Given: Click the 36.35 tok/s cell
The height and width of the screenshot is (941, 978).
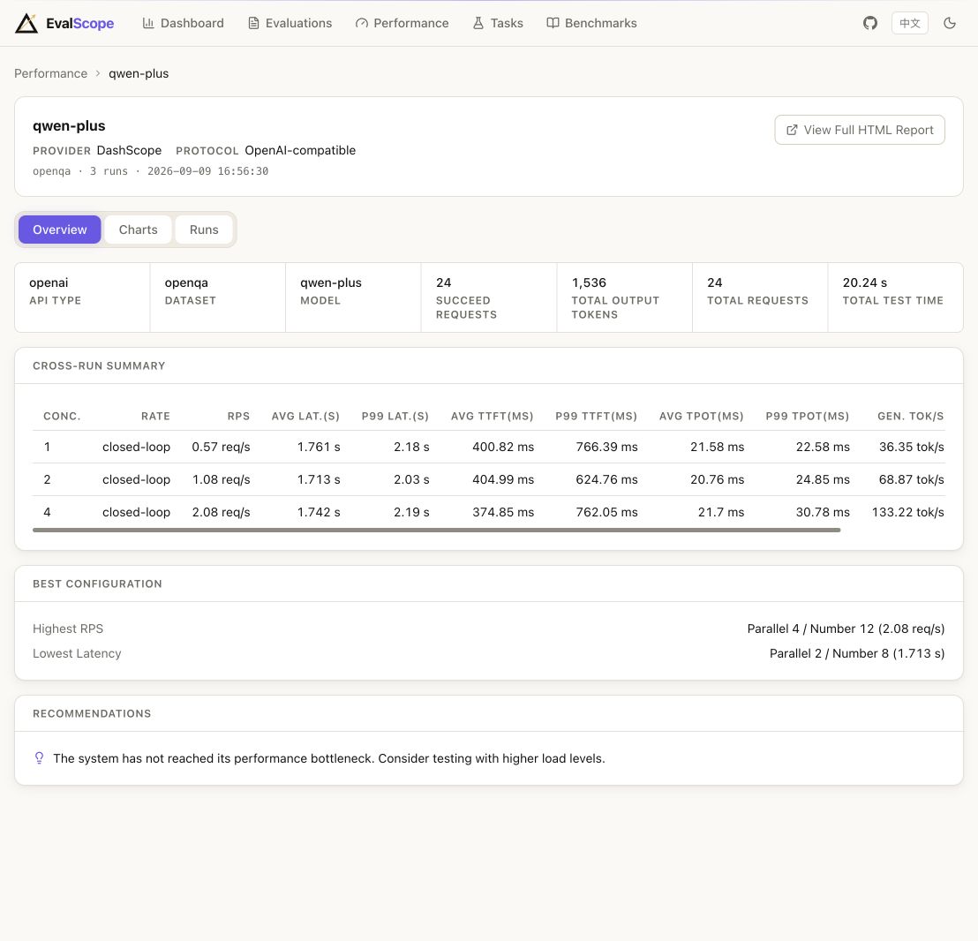Looking at the screenshot, I should tap(911, 447).
